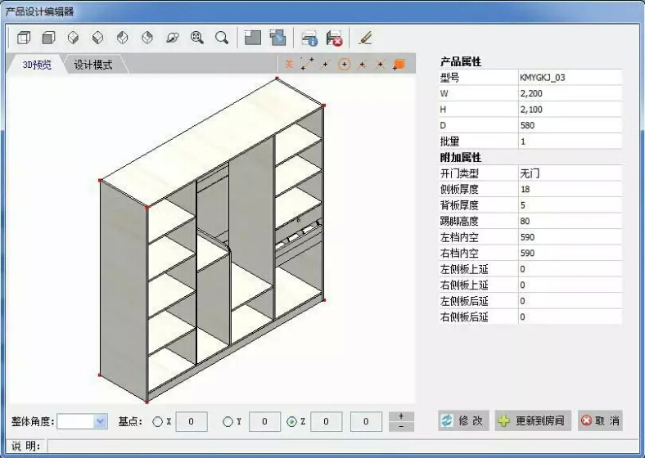Click the zoom extents magnifier icon
Image resolution: width=645 pixels, height=458 pixels.
pyautogui.click(x=196, y=38)
